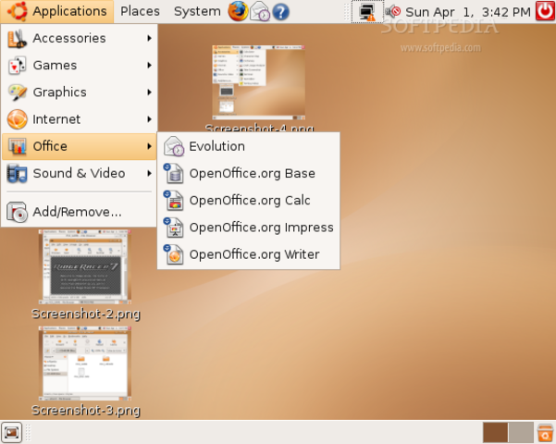The image size is (556, 444).
Task: Click the Accessories category icon
Action: click(17, 38)
